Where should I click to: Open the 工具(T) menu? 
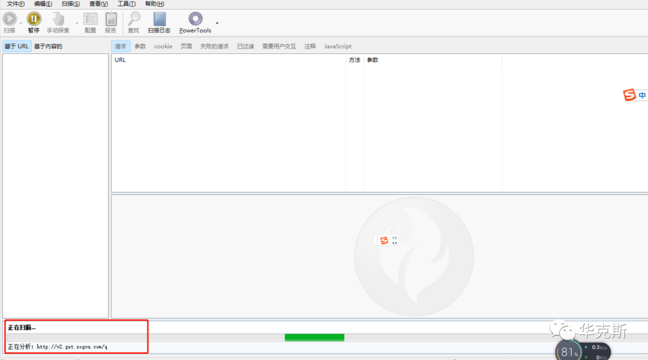pyautogui.click(x=126, y=4)
